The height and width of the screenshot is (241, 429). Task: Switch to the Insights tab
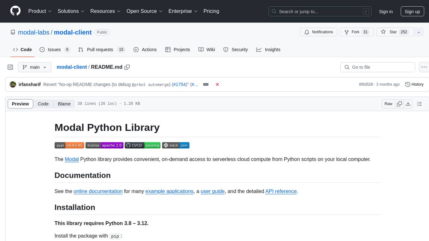(x=268, y=50)
